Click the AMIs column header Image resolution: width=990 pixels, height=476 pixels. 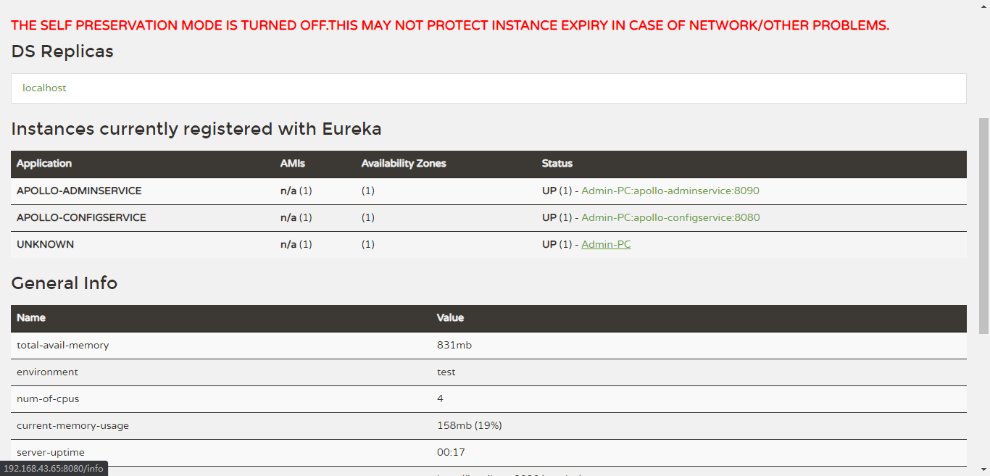(292, 164)
